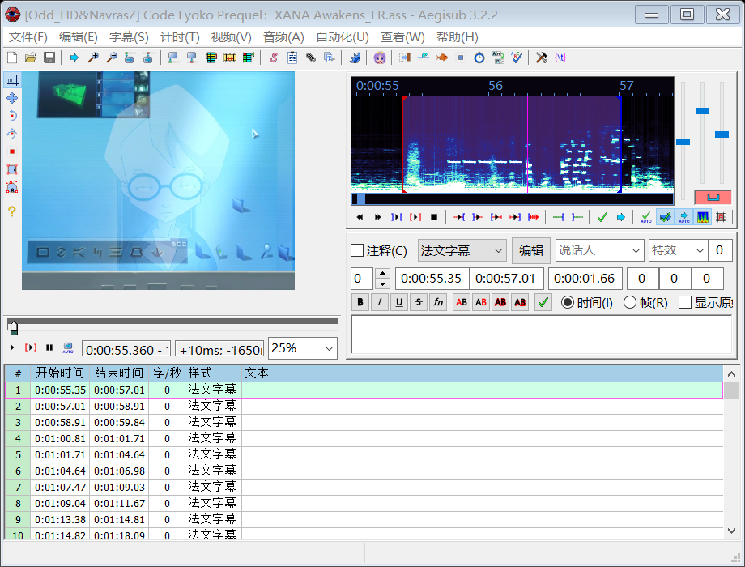
Task: Open the Properties clipboard icon
Action: click(292, 58)
